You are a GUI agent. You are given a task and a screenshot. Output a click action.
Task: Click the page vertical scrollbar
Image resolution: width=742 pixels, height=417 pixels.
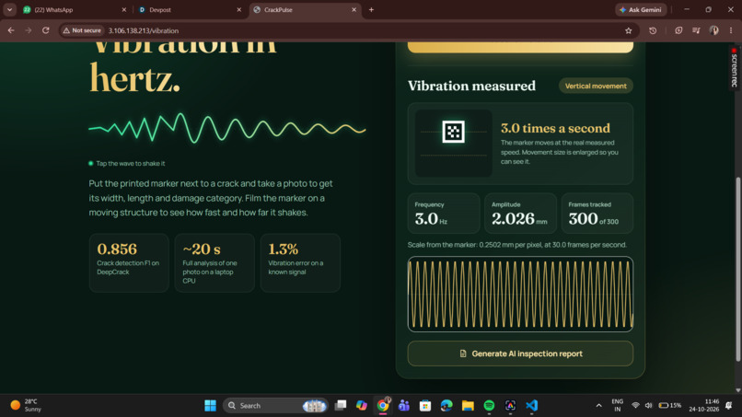pos(737,270)
